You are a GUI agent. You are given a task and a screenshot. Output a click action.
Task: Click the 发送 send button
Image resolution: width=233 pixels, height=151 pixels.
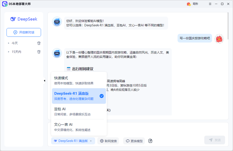[x=215, y=140]
